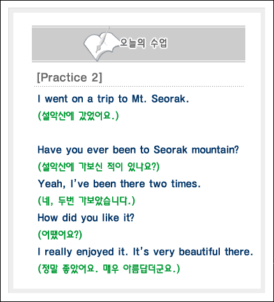Click 'Yeah, I've been there two times.'
This screenshot has width=274, height=302.
click(x=119, y=184)
